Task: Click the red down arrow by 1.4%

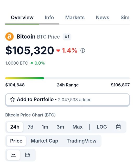Action: 58,51
